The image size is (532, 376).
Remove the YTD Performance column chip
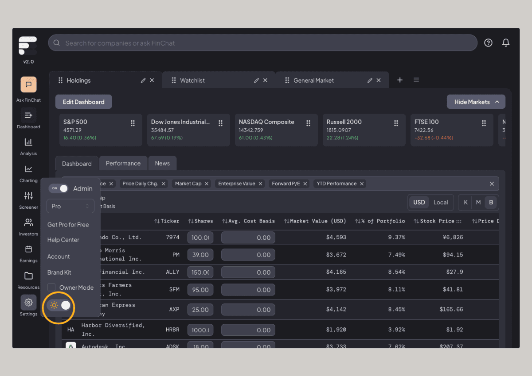(362, 184)
